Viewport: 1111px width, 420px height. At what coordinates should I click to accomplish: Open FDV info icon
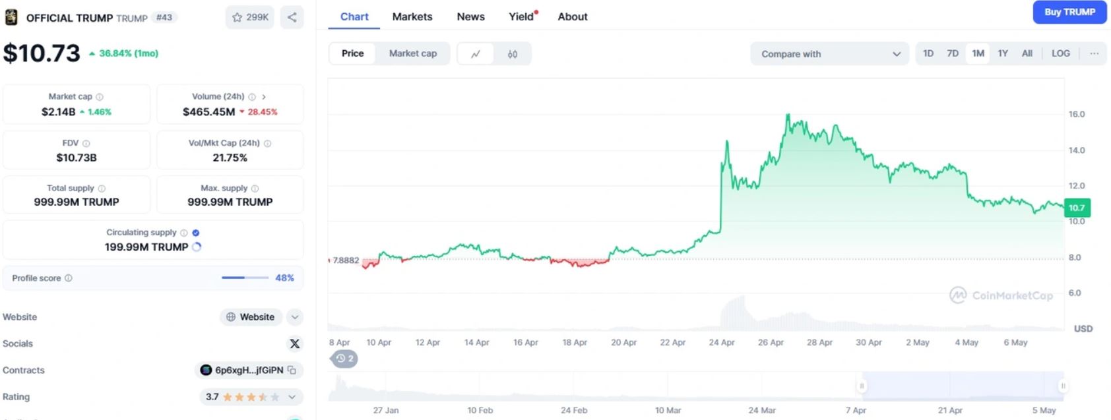86,143
